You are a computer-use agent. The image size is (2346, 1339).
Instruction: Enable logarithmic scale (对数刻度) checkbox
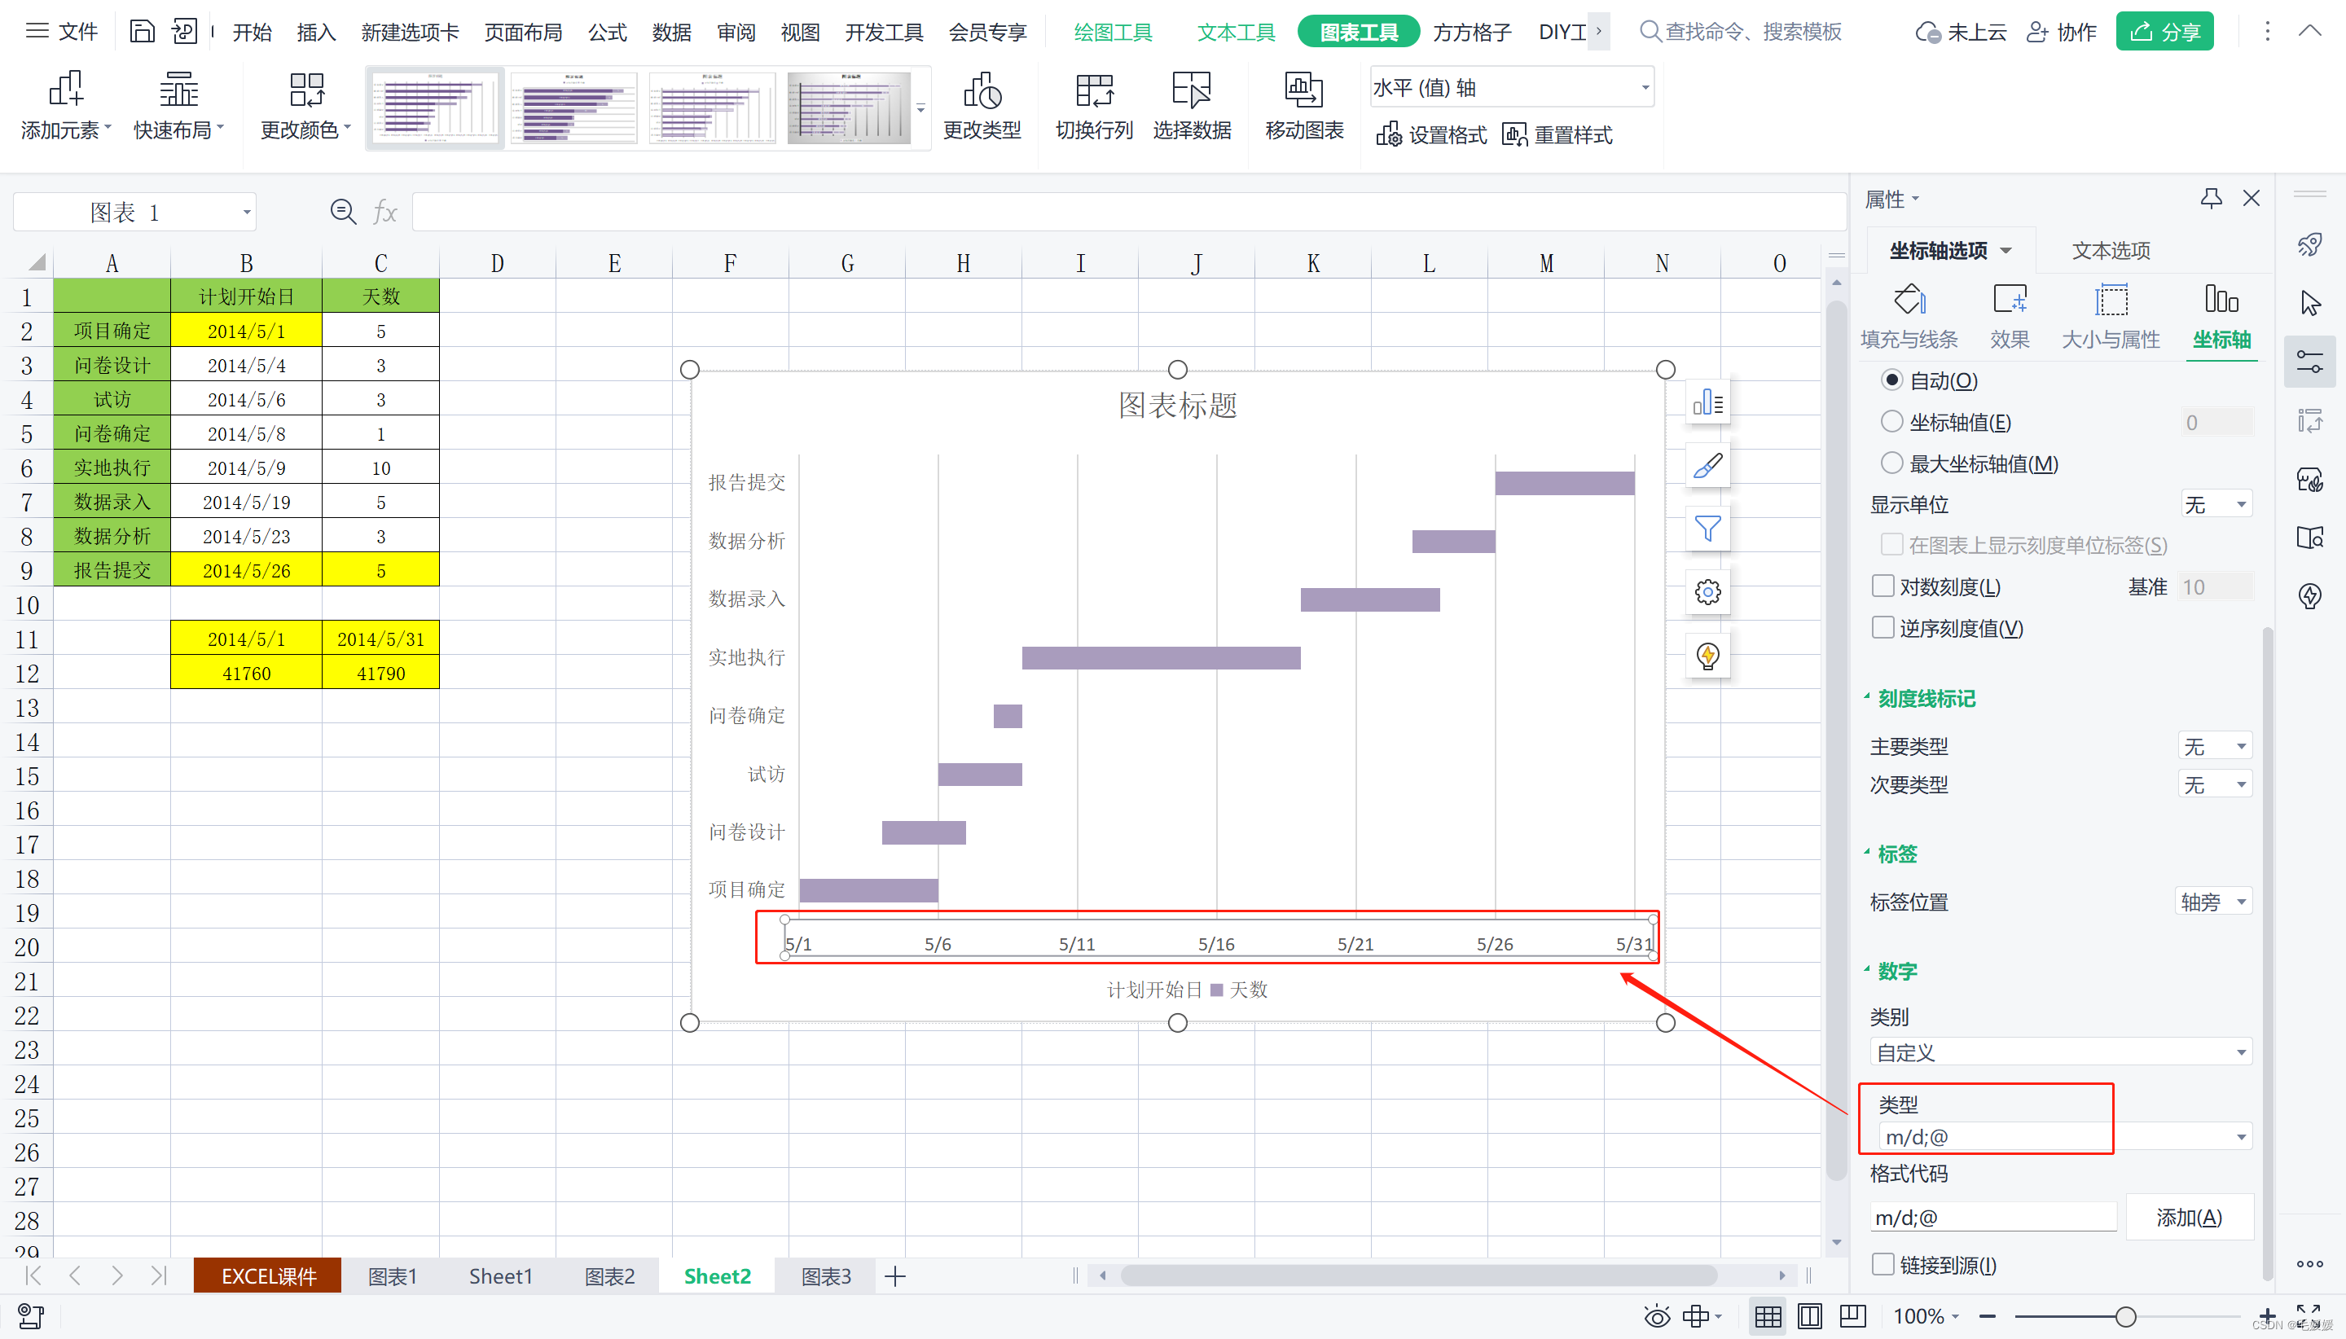[x=1883, y=586]
